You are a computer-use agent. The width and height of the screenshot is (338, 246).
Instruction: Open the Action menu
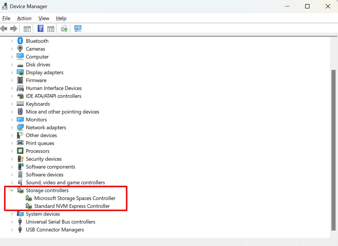click(24, 18)
